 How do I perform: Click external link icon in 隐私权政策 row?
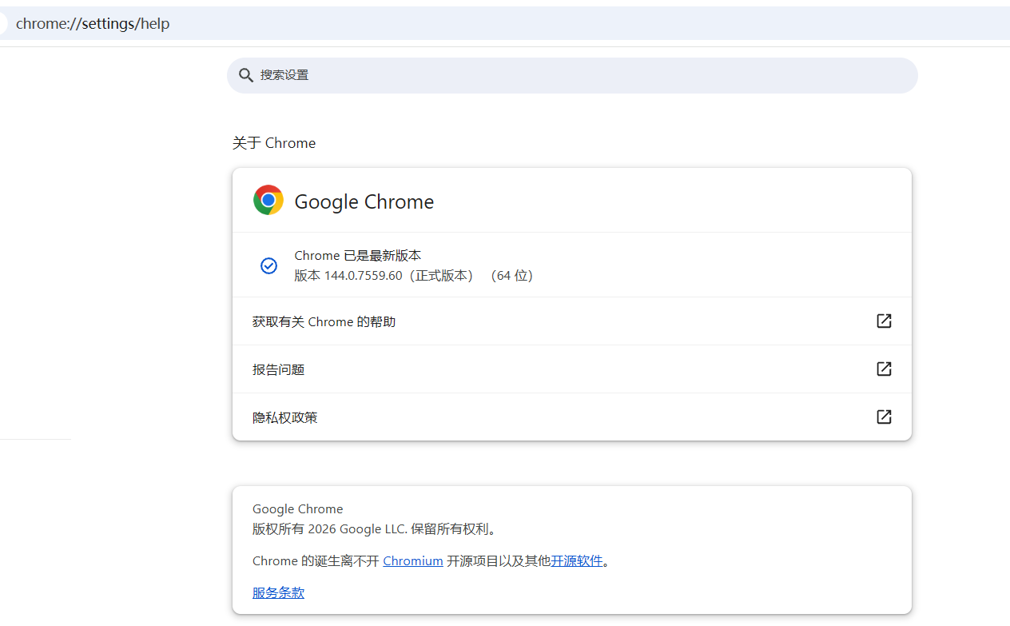(x=884, y=417)
